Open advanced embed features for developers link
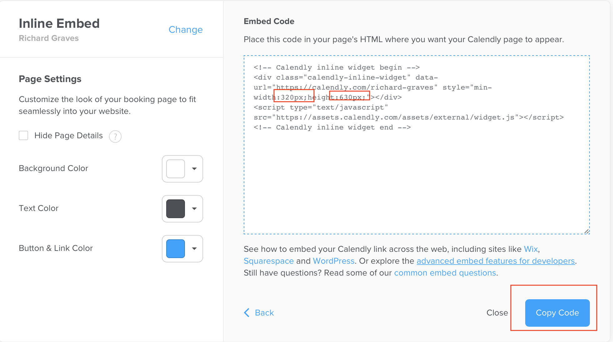Viewport: 613px width, 342px height. tap(496, 261)
